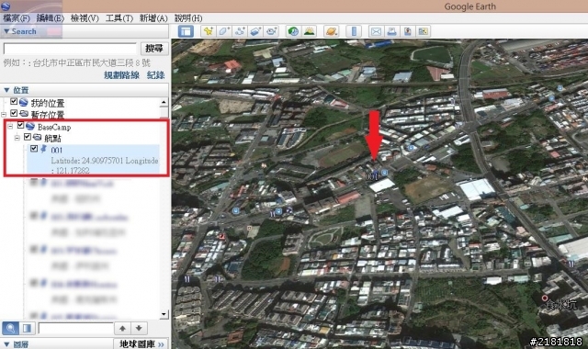The height and width of the screenshot is (349, 588).
Task: Email the view with the envelope icon
Action: coord(376,31)
